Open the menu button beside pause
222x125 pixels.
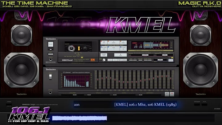click(x=123, y=42)
